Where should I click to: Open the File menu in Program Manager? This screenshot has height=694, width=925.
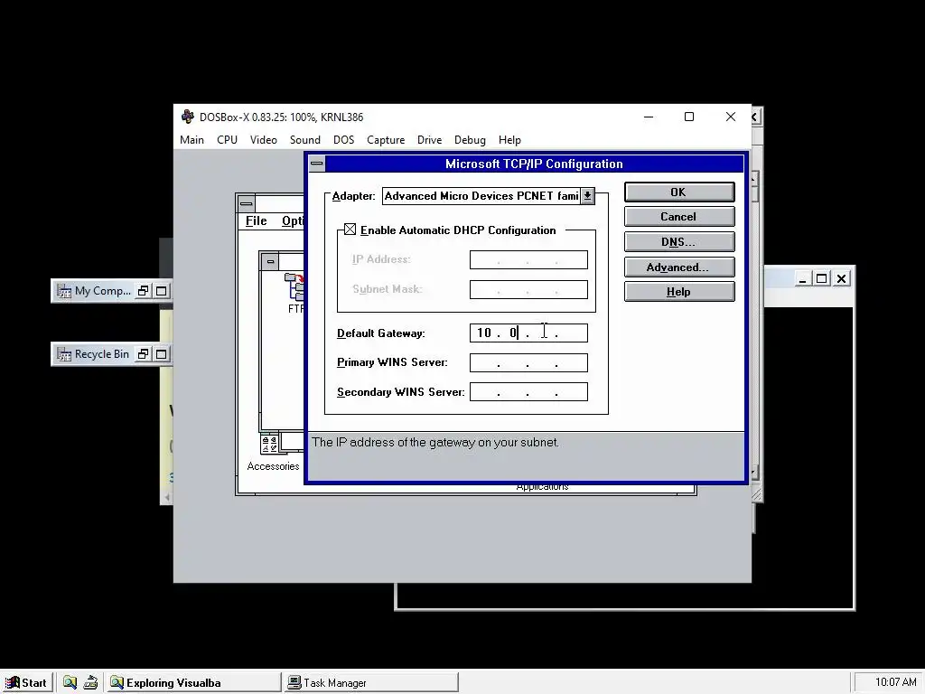point(256,220)
